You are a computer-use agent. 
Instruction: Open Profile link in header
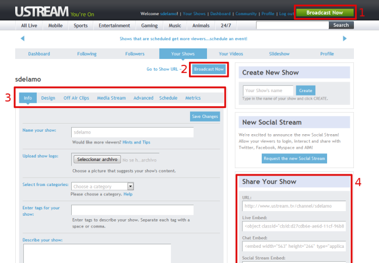pyautogui.click(x=268, y=14)
